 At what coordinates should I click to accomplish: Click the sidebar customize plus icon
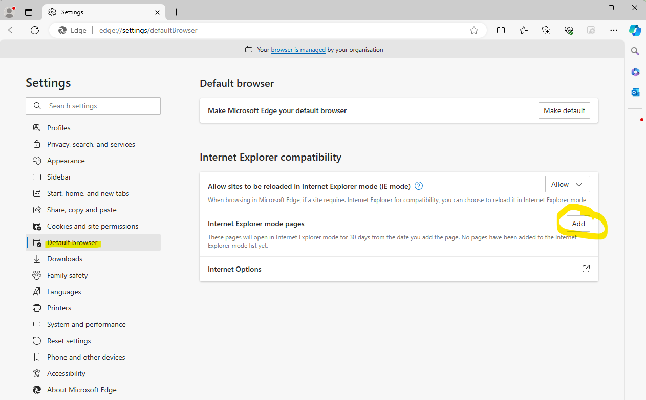click(635, 125)
